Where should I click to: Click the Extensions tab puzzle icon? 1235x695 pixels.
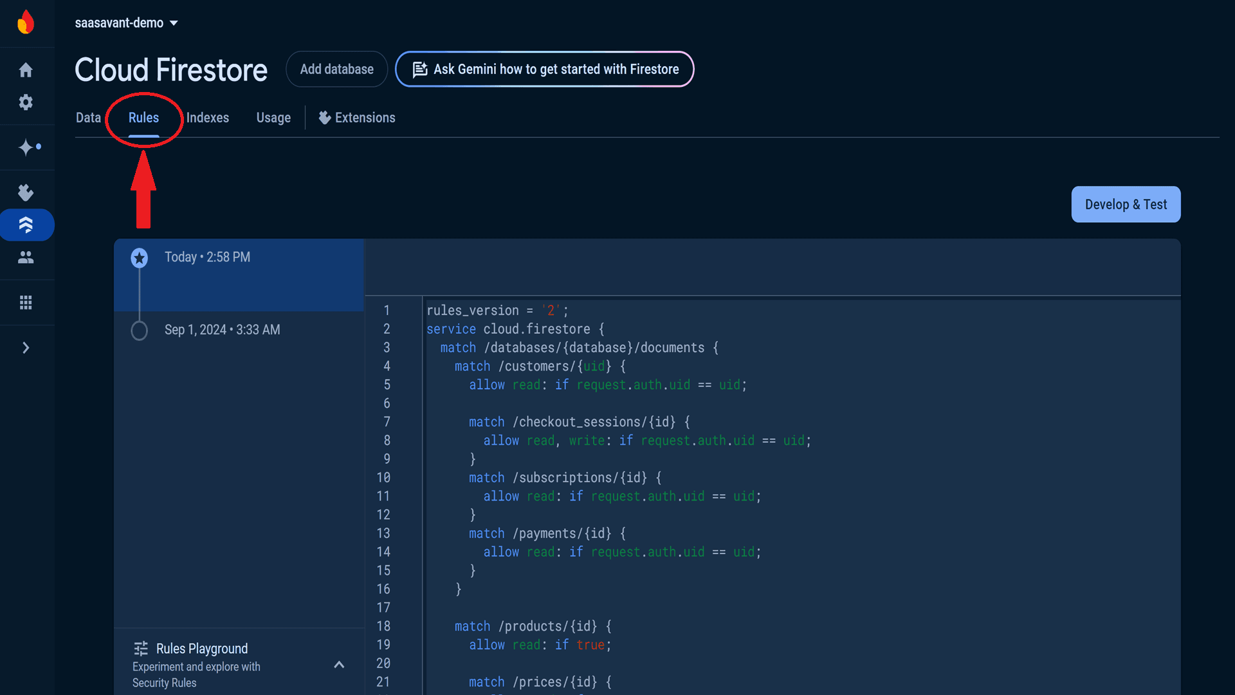pos(325,118)
